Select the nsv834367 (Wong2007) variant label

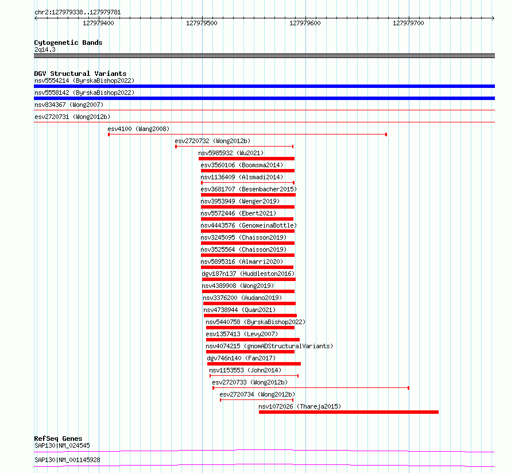pos(69,105)
